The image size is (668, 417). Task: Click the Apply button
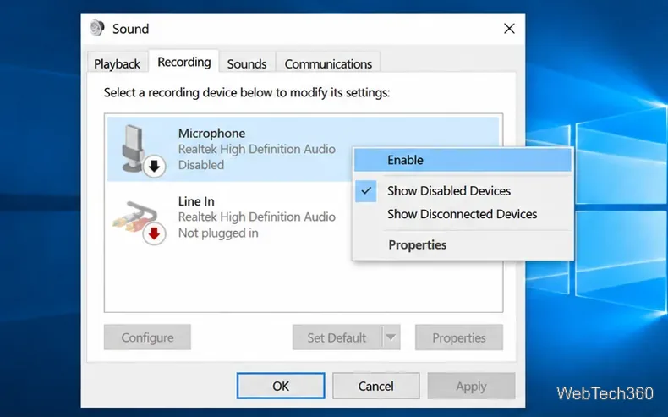tap(471, 386)
